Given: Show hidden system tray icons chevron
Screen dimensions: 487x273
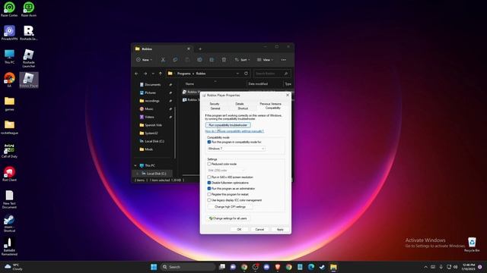Looking at the screenshot, I should pyautogui.click(x=425, y=267).
